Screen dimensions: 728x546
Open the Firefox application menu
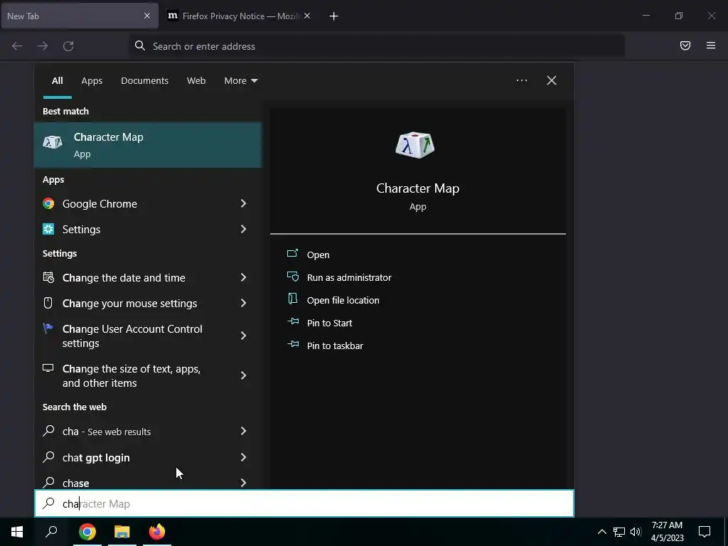(x=711, y=45)
